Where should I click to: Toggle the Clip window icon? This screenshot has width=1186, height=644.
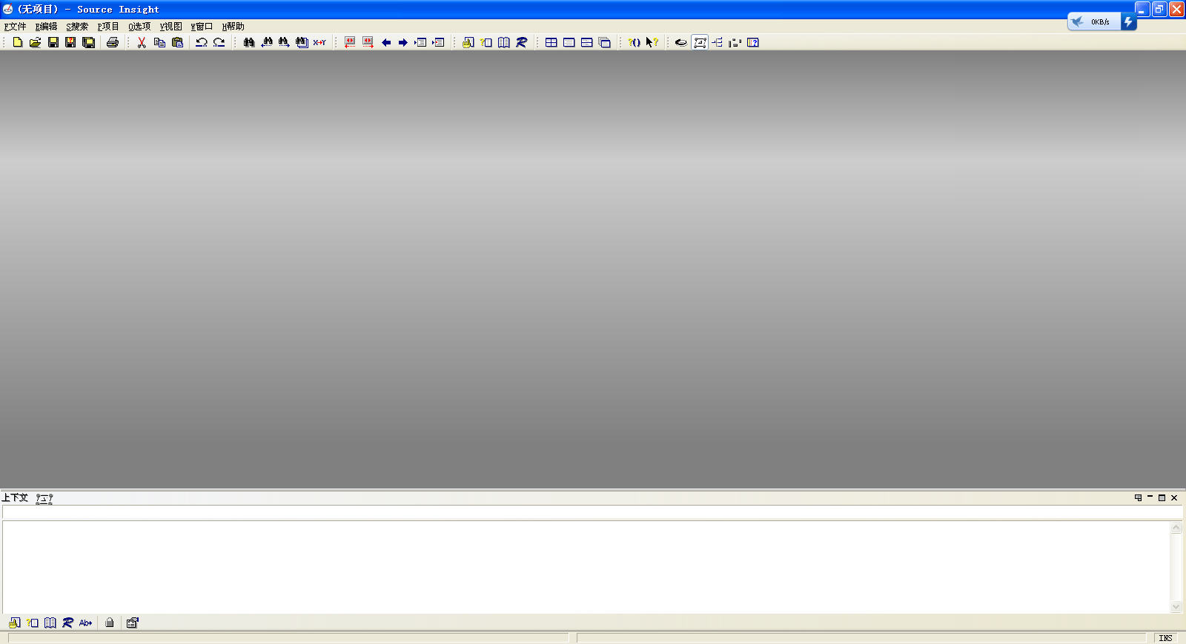pyautogui.click(x=735, y=42)
